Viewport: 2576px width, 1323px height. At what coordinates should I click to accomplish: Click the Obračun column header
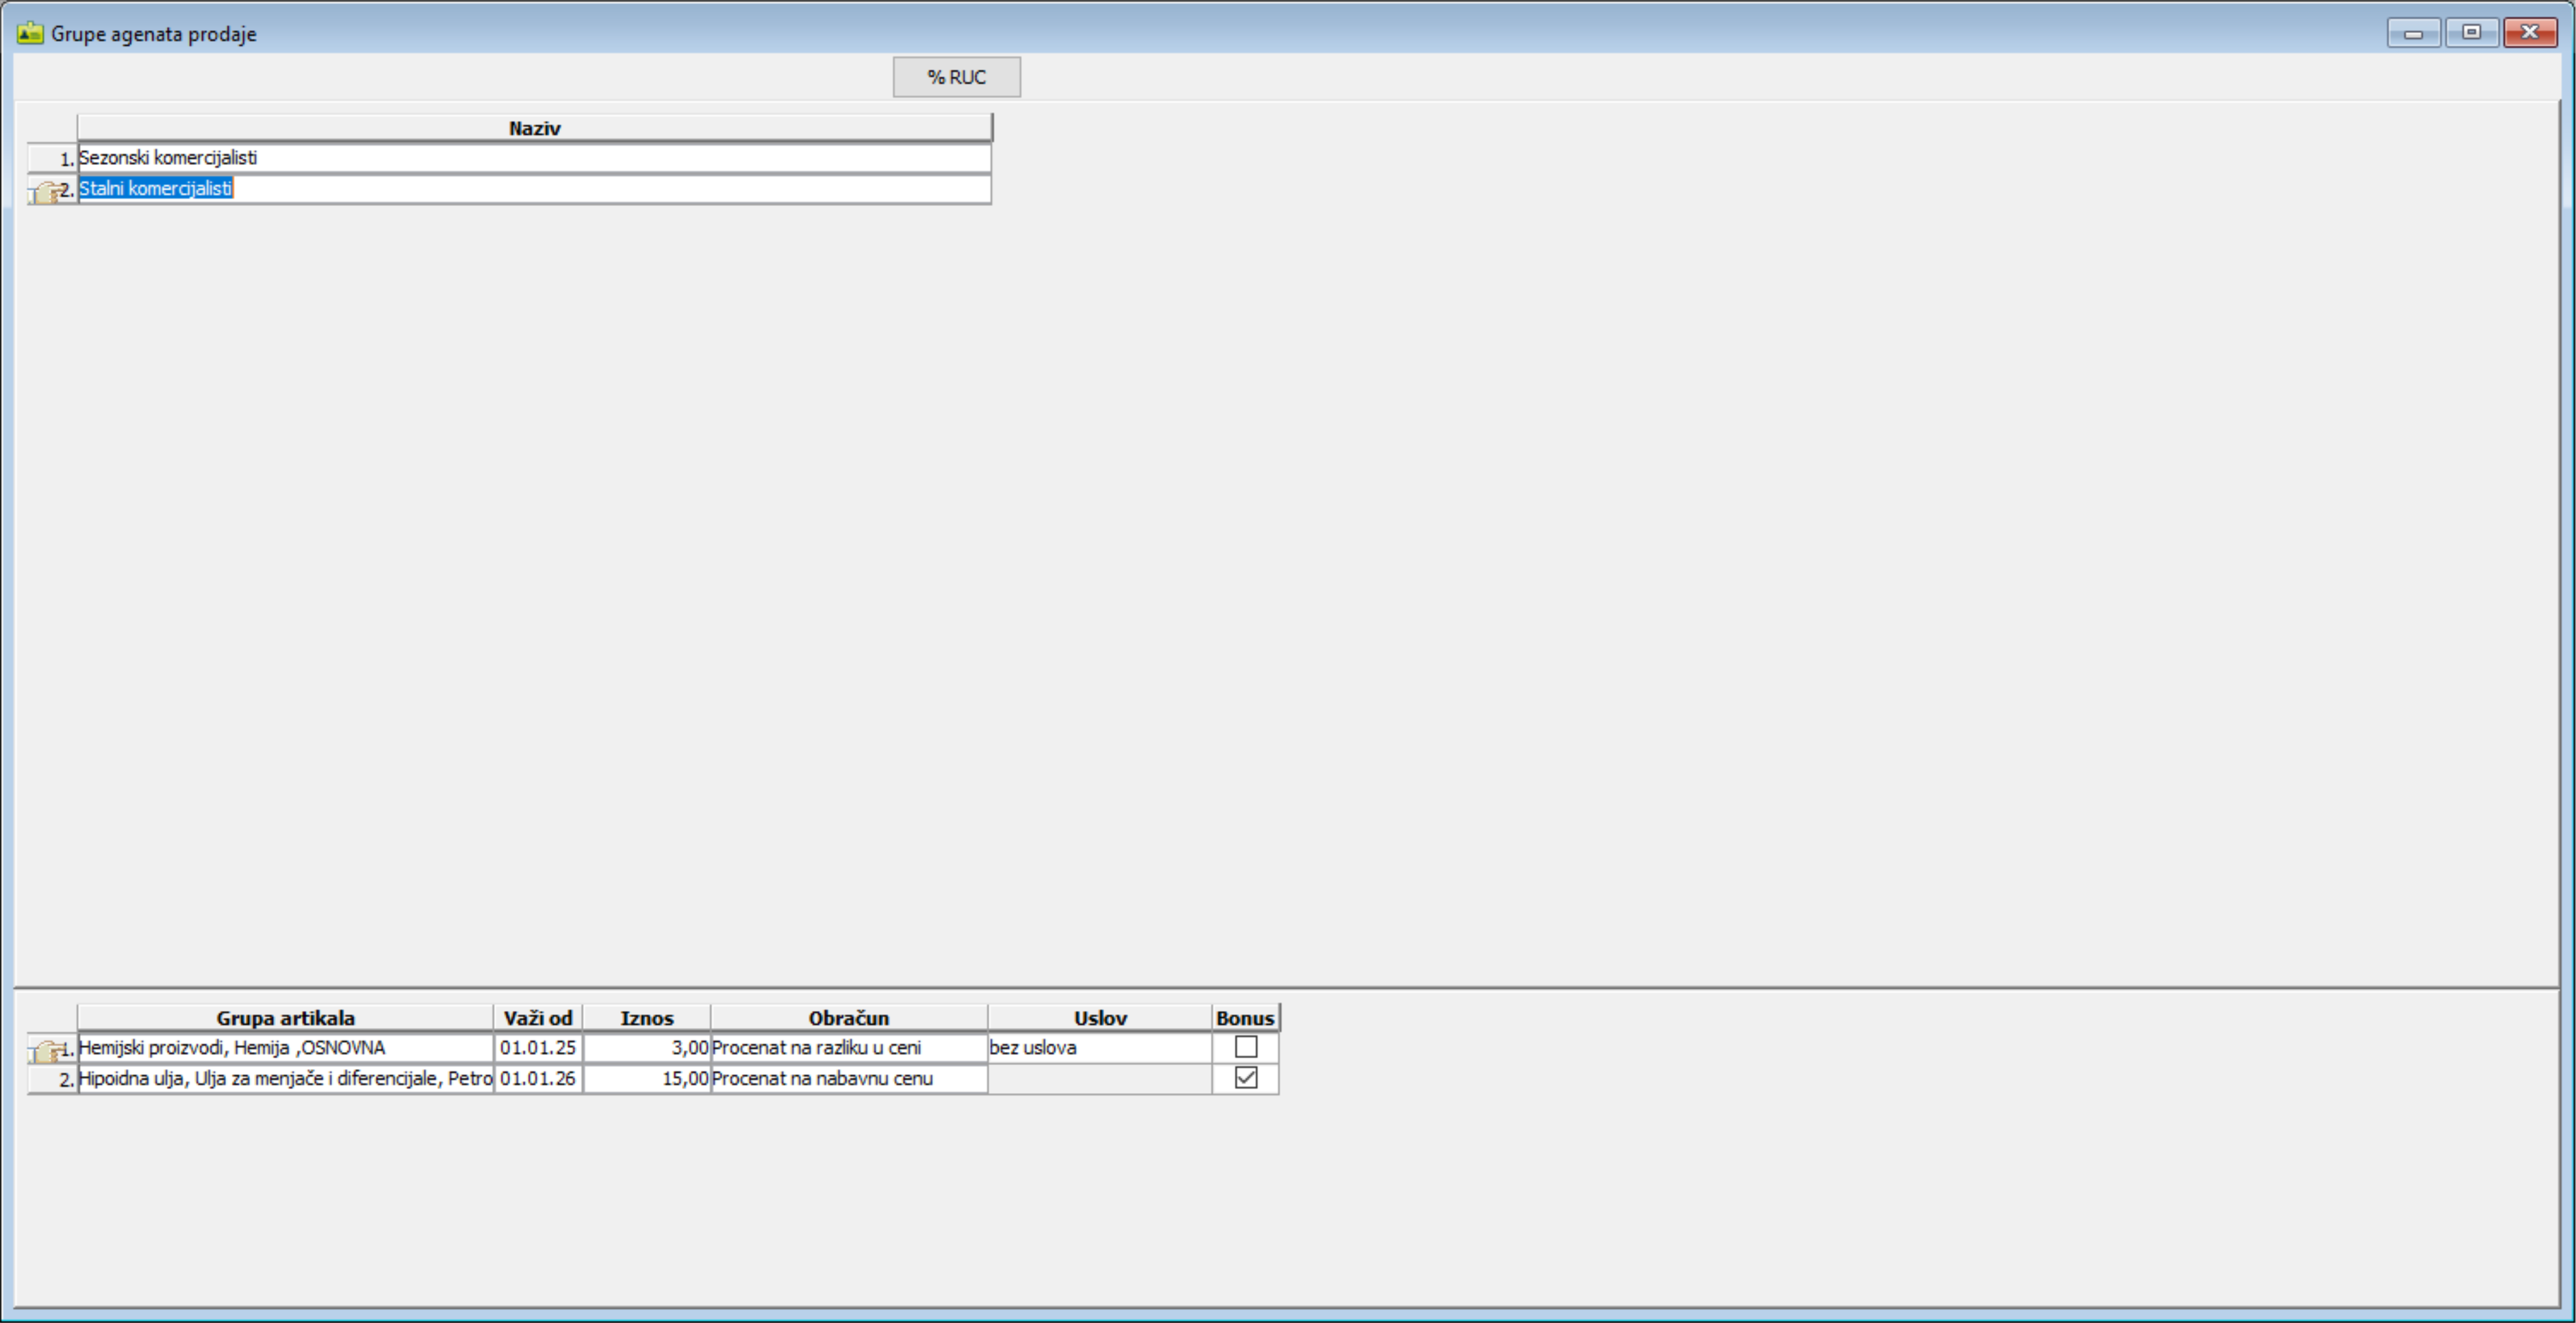(848, 1018)
